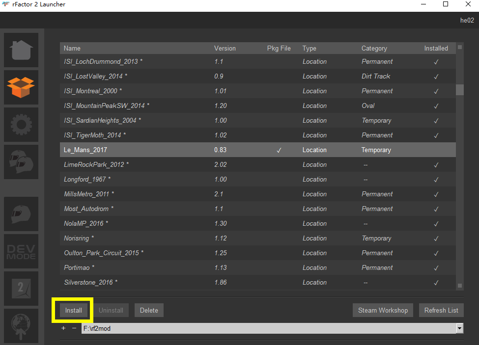
Task: Launch the single-helmet Single Player icon
Action: tap(21, 214)
